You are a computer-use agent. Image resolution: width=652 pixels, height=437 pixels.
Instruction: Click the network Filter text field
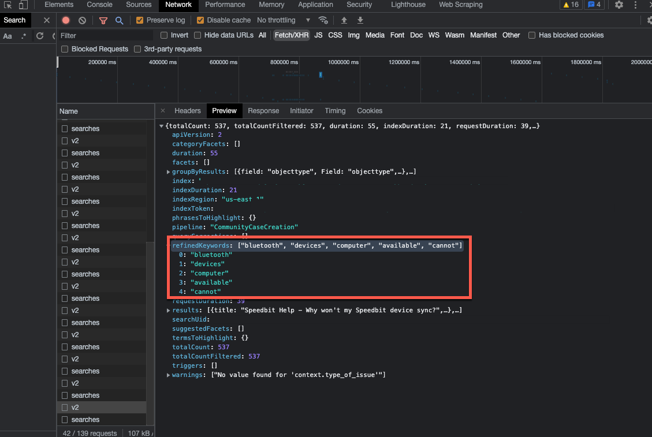[x=106, y=36]
